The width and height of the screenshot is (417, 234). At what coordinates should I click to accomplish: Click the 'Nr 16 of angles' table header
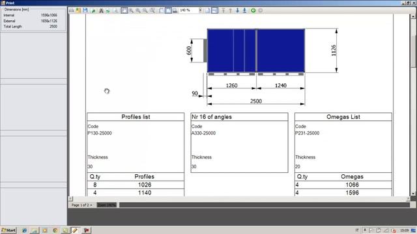coord(239,117)
